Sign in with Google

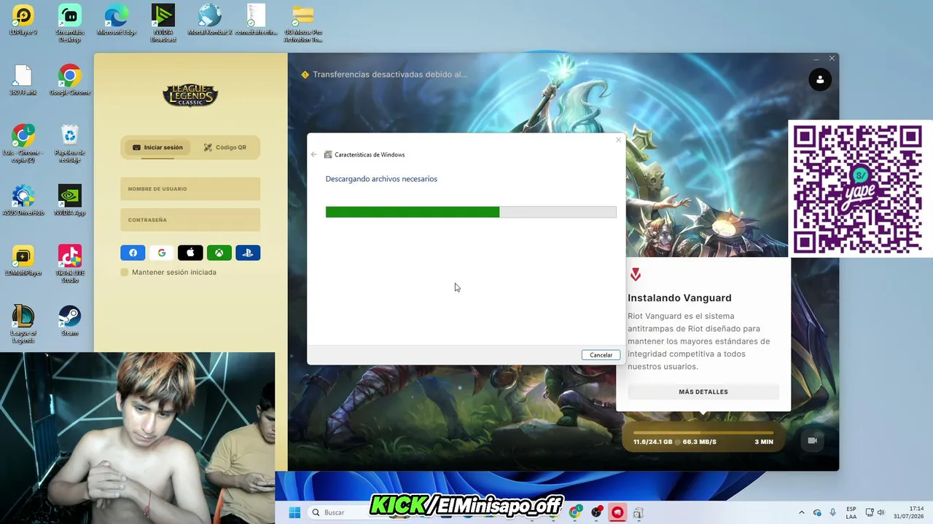point(162,253)
